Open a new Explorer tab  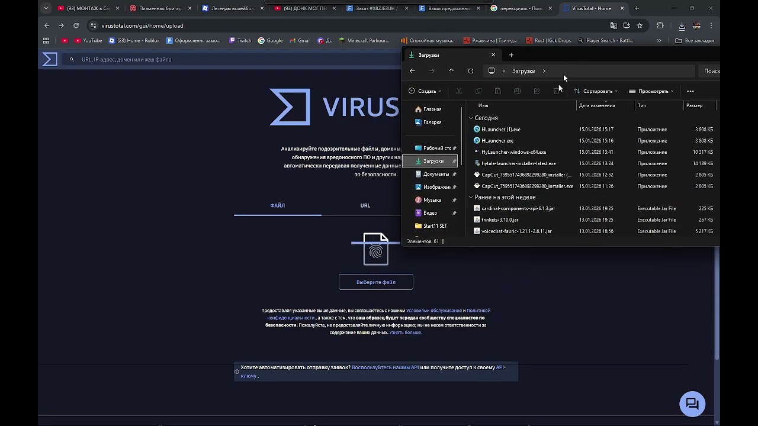(511, 55)
